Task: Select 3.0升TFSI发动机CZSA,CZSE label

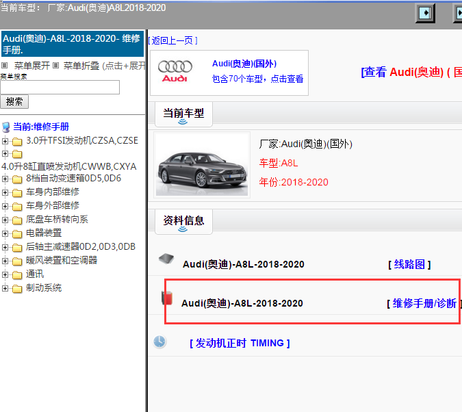Action: [82, 140]
